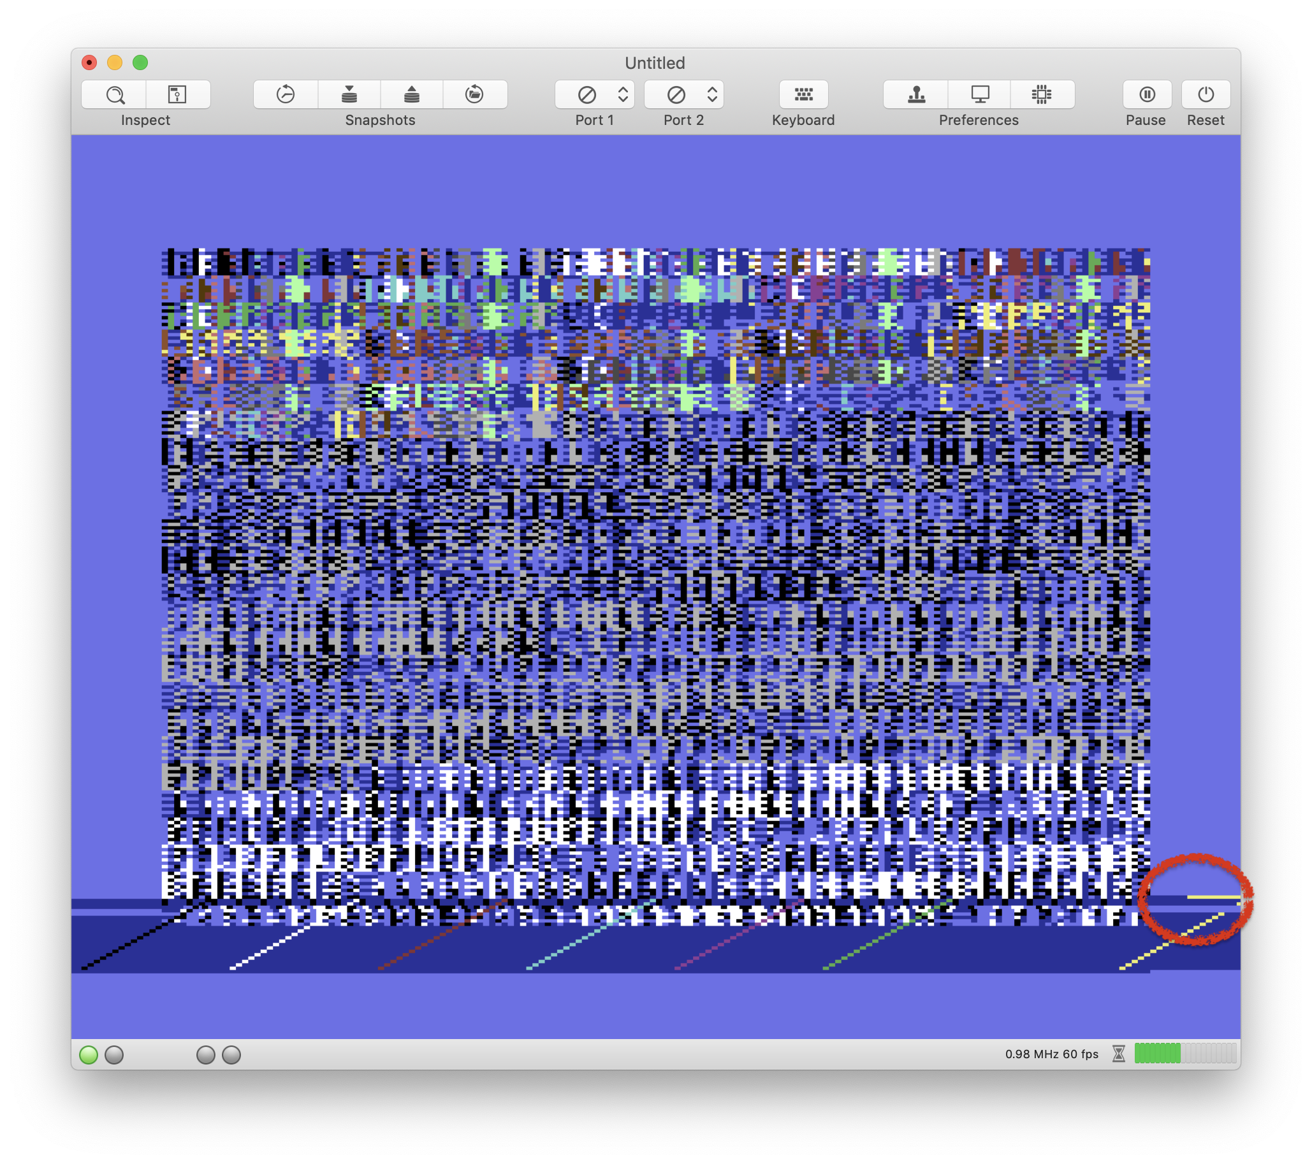Click the 'Untitled' window title

click(x=655, y=63)
